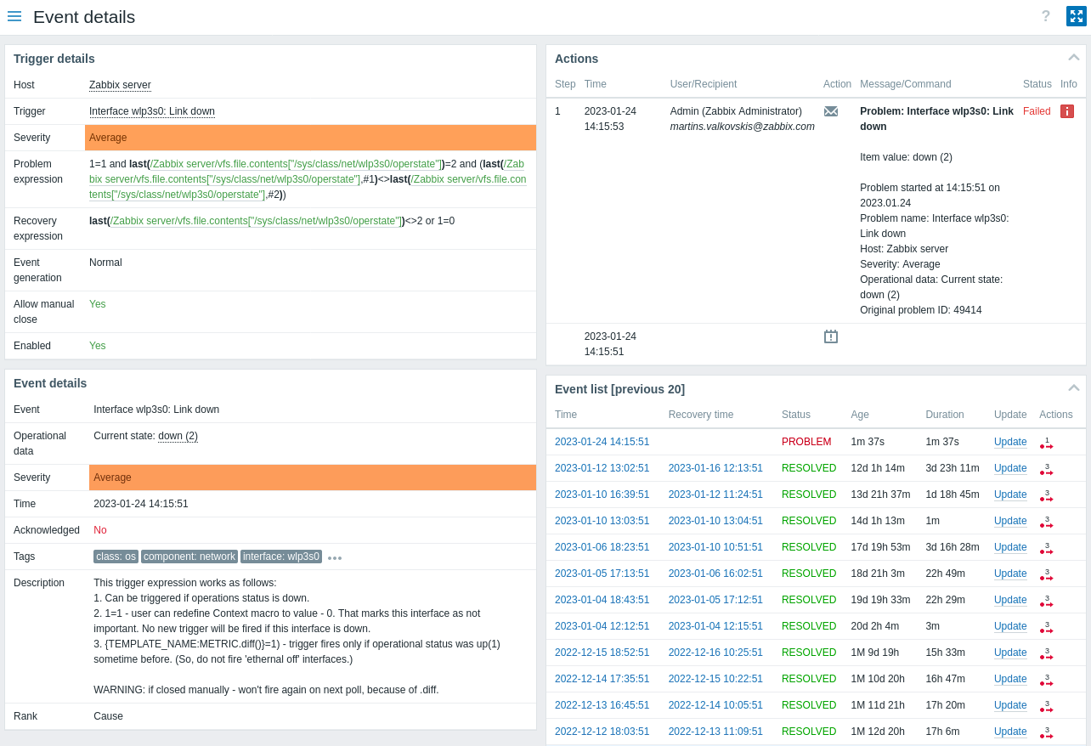Open actions icon for 2023-01-12 13:02:51 event
Screen dimensions: 1091x746
tap(1046, 469)
